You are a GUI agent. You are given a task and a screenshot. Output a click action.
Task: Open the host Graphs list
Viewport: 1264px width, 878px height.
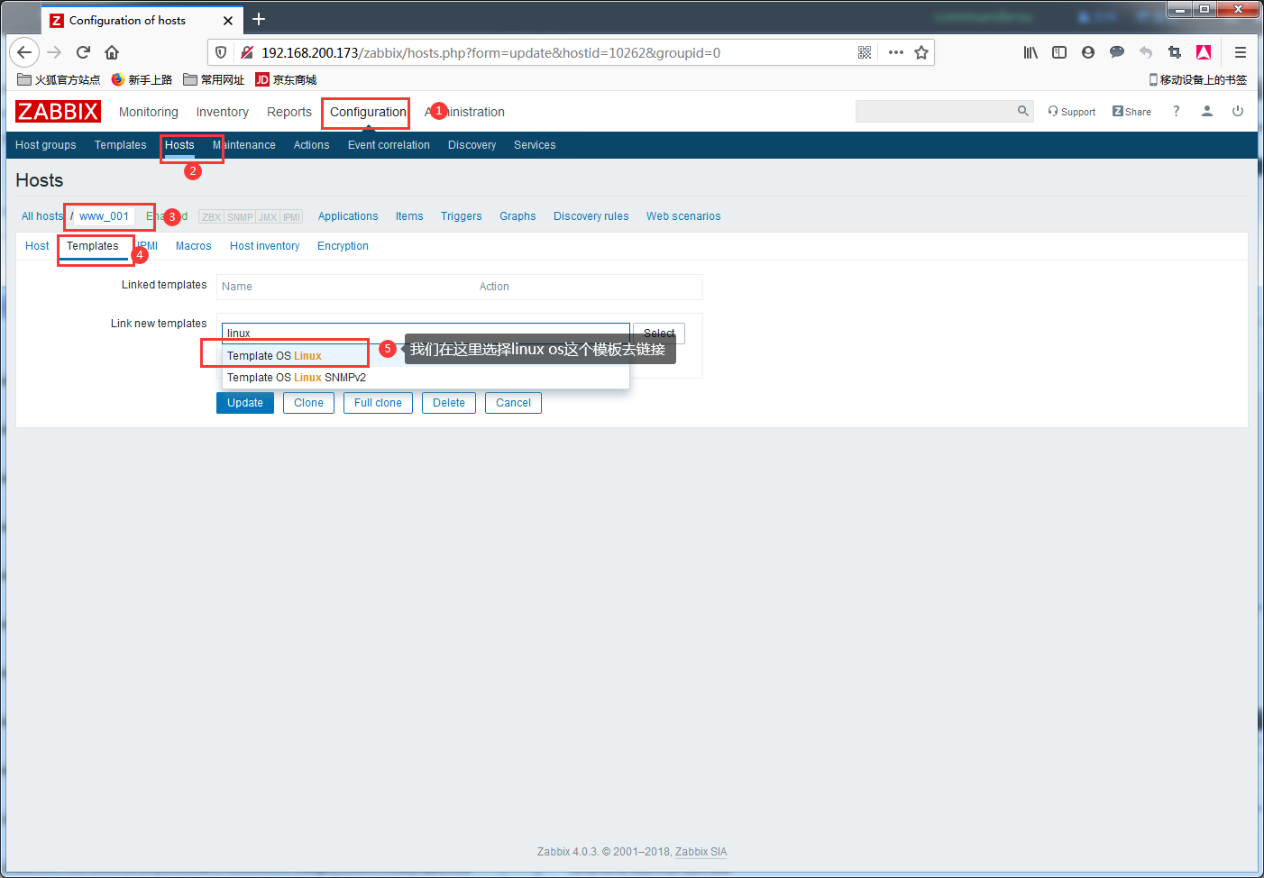point(518,216)
